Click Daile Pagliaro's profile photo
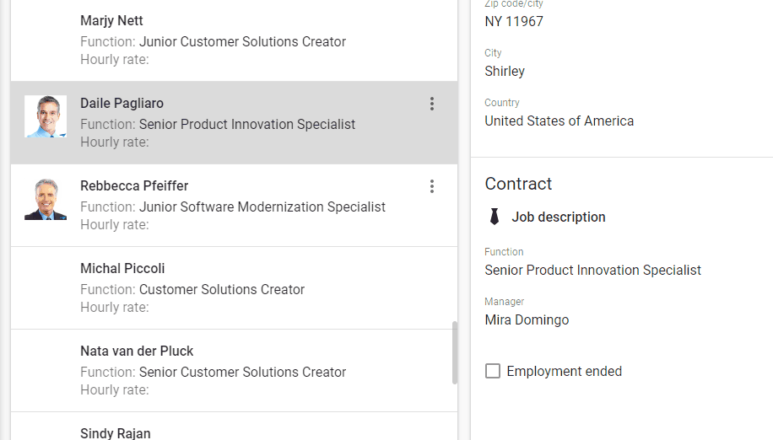 tap(46, 116)
